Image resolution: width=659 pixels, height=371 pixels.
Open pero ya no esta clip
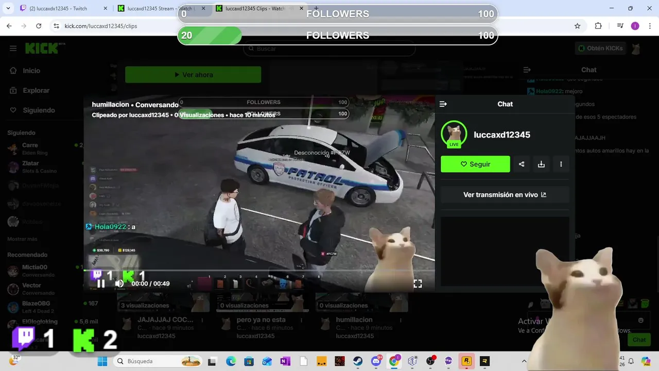click(x=261, y=320)
